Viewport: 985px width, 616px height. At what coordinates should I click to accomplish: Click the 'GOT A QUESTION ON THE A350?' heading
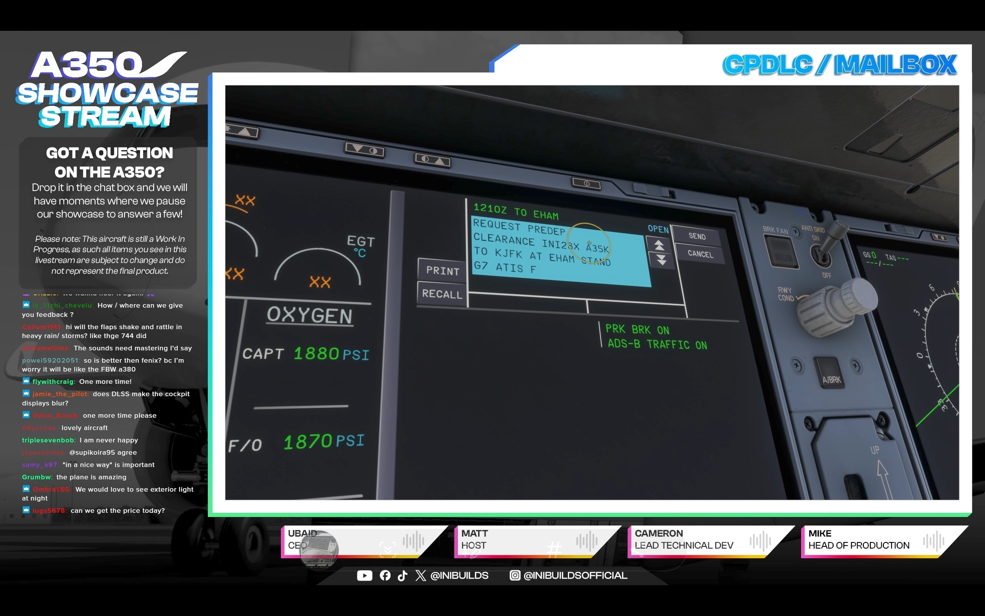(x=110, y=162)
